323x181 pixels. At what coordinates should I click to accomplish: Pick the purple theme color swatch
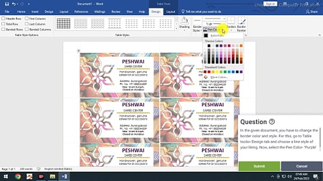(221, 46)
